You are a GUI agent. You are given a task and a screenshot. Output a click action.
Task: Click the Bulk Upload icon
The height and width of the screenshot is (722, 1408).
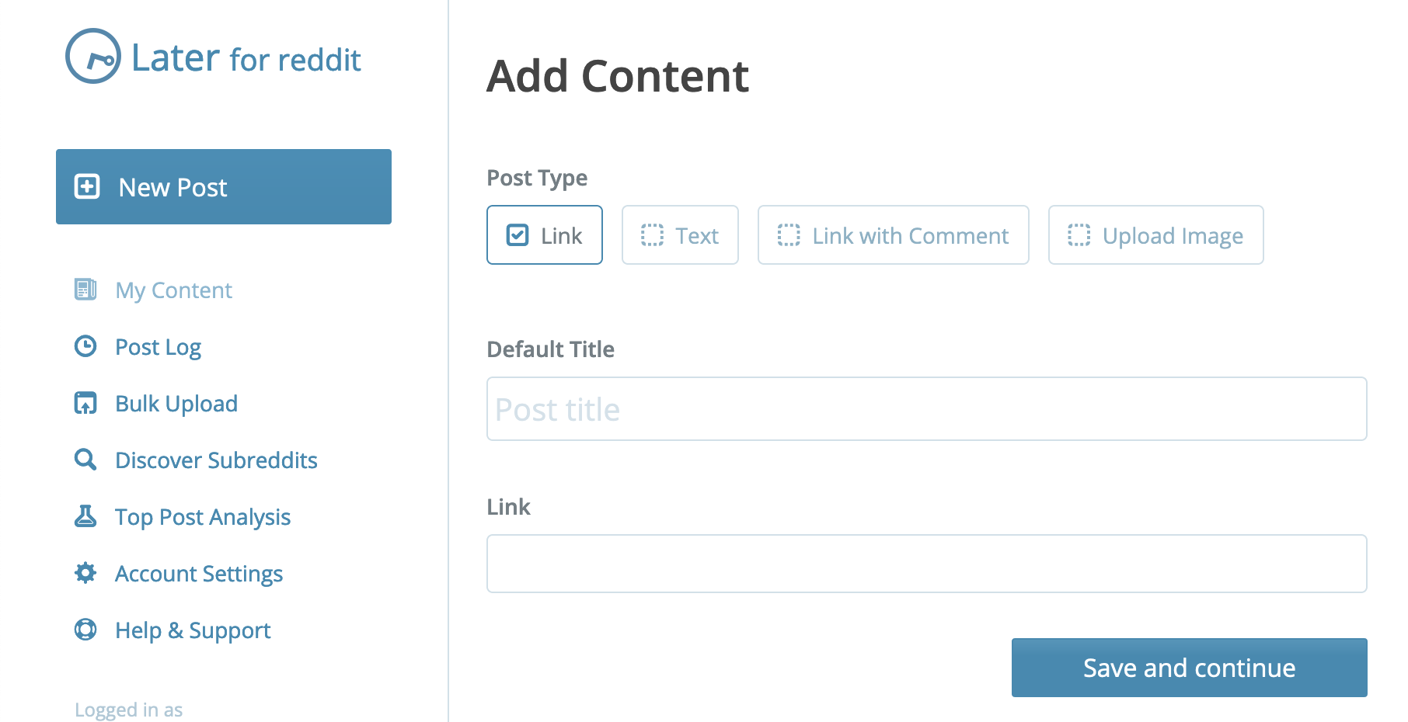coord(85,403)
